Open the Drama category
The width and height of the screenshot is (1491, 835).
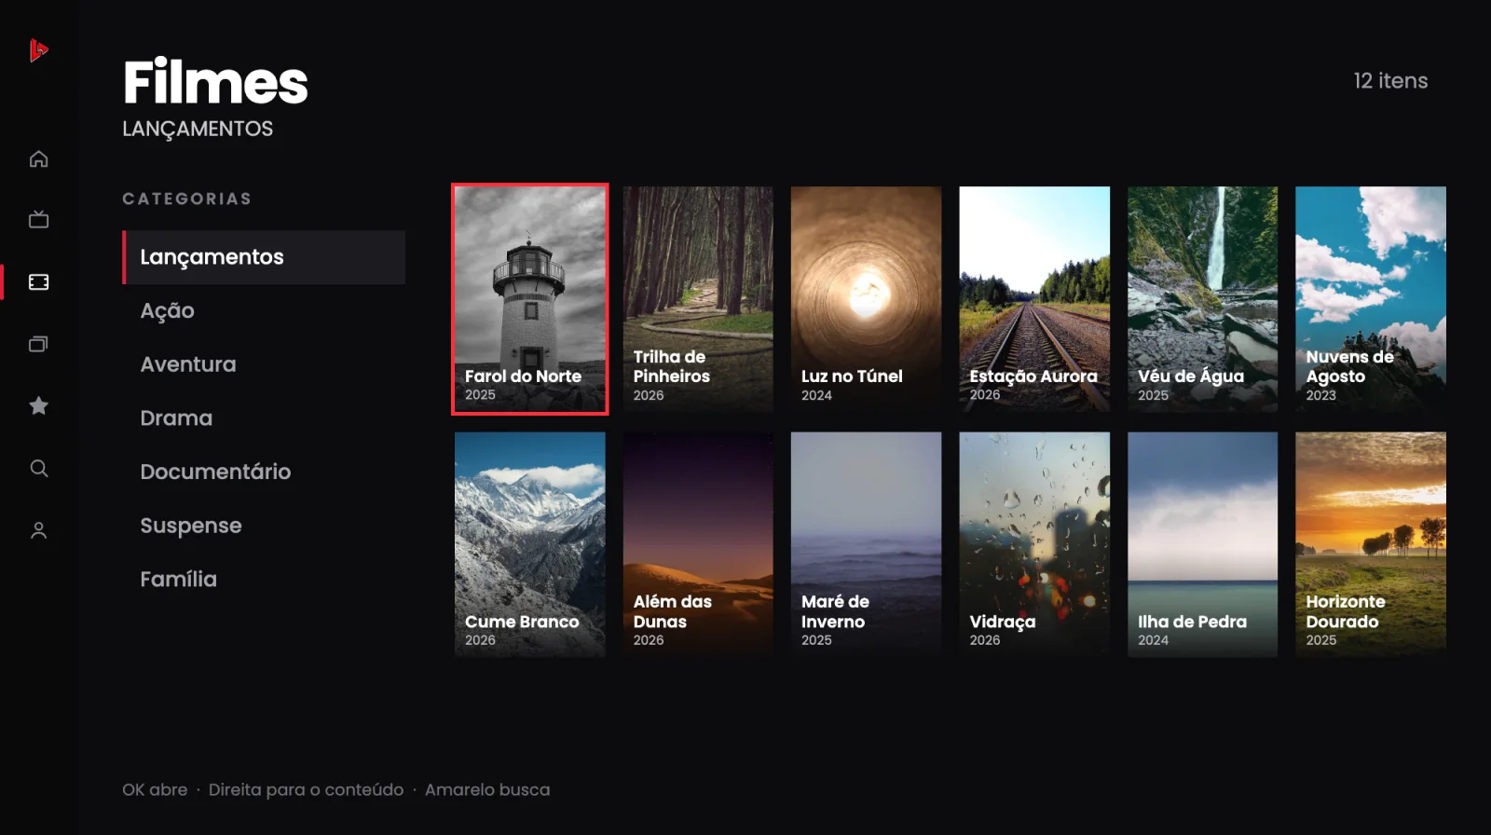coord(264,418)
